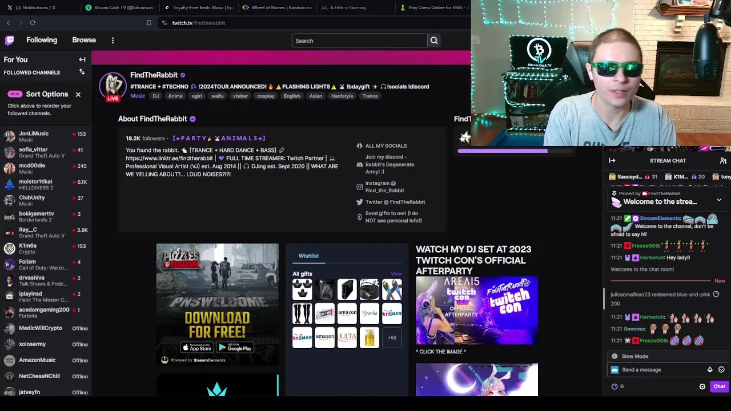Image resolution: width=731 pixels, height=411 pixels.
Task: Click the channel points icon
Action: 614,386
